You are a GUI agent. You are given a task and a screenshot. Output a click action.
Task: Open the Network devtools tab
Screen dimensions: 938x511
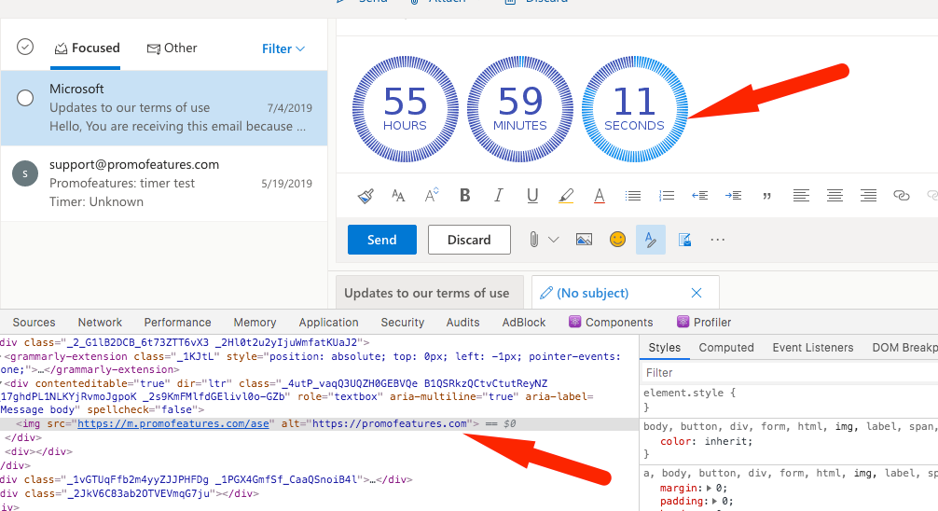coord(100,323)
